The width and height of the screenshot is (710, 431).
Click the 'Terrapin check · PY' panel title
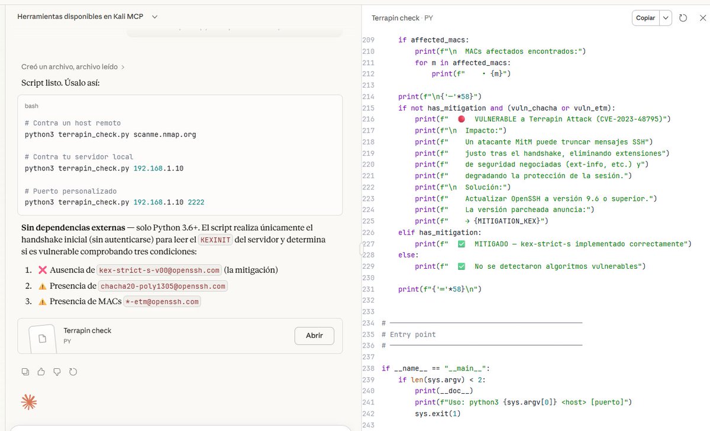click(x=402, y=18)
